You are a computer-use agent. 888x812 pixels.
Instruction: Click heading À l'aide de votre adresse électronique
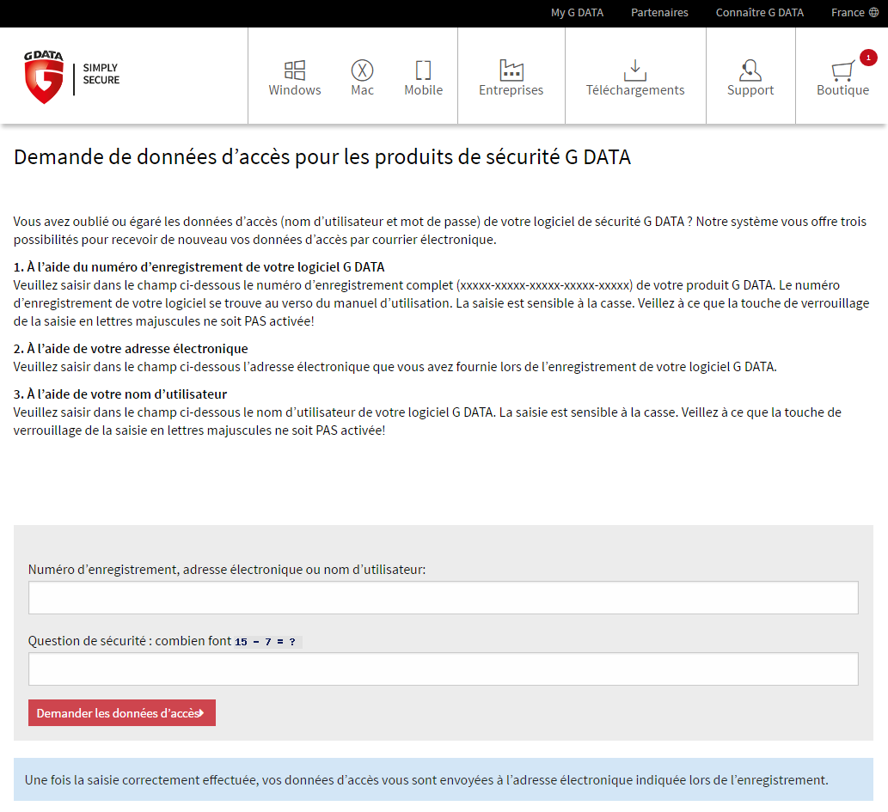pos(131,348)
